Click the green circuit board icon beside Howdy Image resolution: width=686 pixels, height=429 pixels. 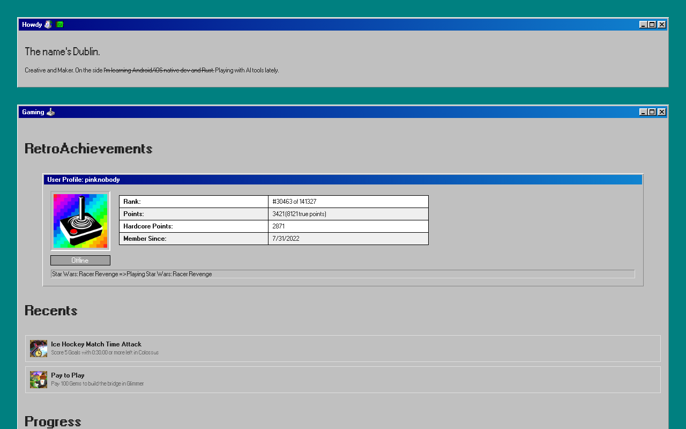tap(59, 25)
